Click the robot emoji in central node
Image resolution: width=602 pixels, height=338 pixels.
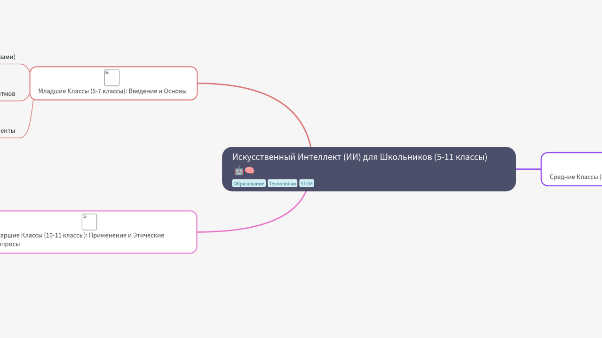pos(238,170)
